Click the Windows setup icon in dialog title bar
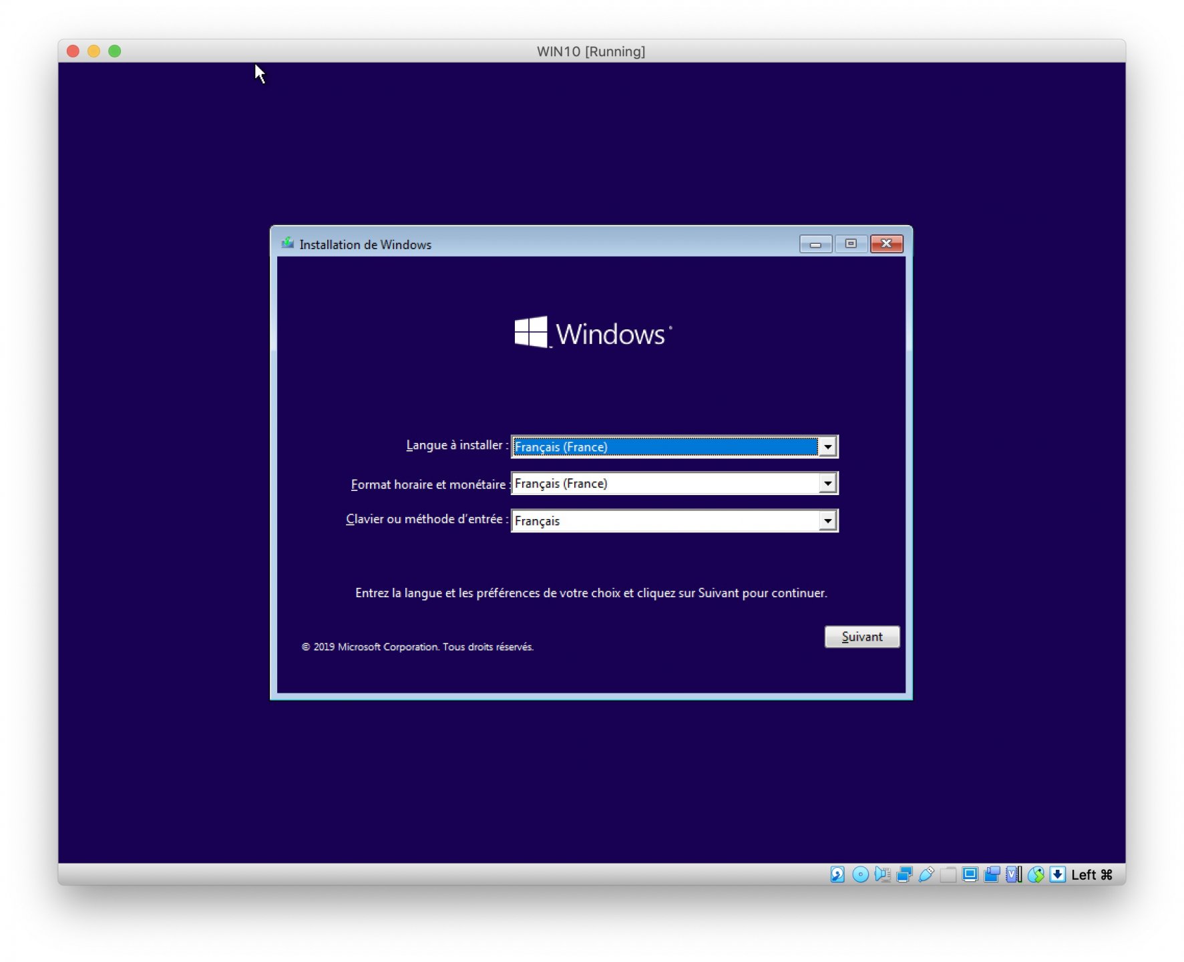 pos(288,243)
